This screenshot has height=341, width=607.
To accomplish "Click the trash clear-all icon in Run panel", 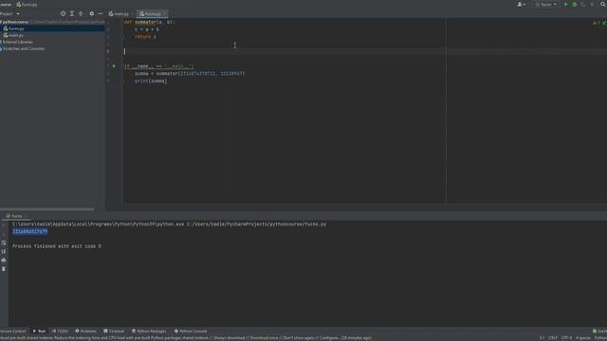I will point(4,269).
